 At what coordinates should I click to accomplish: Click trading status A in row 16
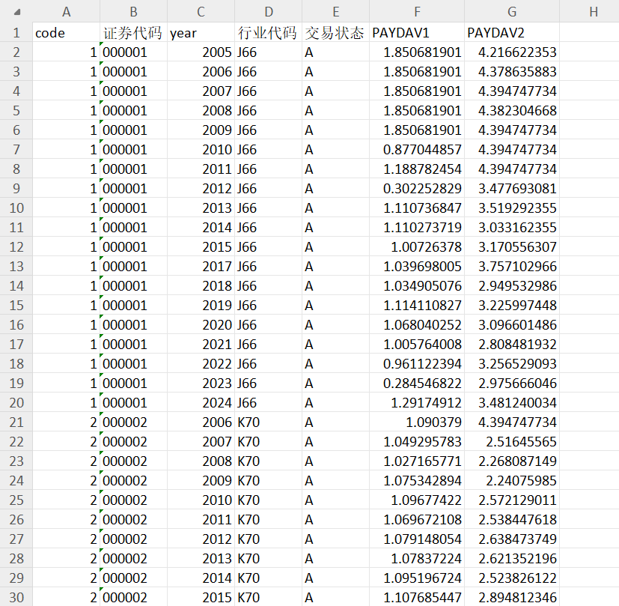point(335,325)
